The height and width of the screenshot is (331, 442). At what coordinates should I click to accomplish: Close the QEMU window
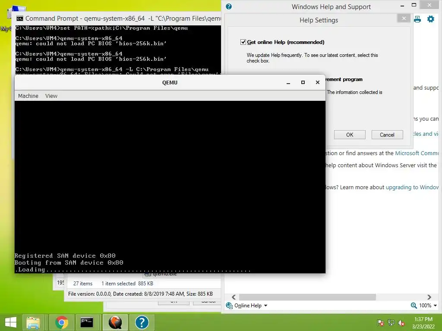pos(318,82)
